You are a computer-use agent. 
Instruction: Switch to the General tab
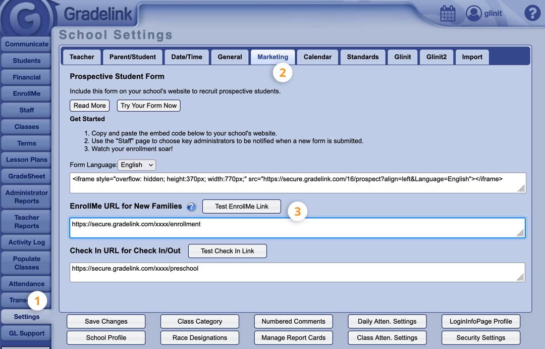[230, 57]
